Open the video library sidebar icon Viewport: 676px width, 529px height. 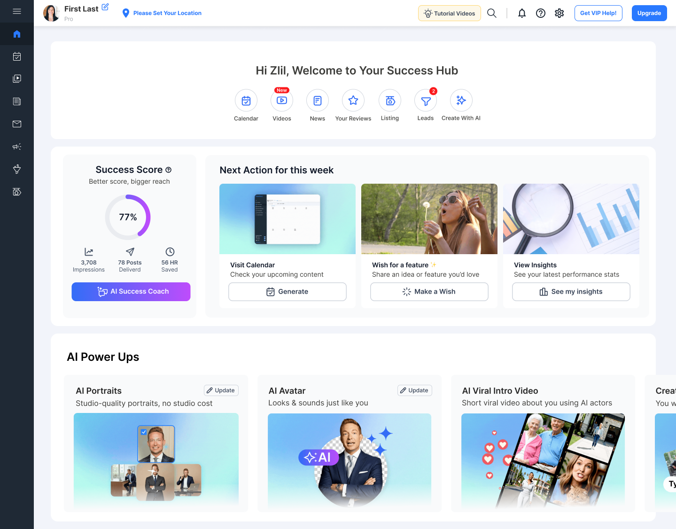[x=17, y=79]
